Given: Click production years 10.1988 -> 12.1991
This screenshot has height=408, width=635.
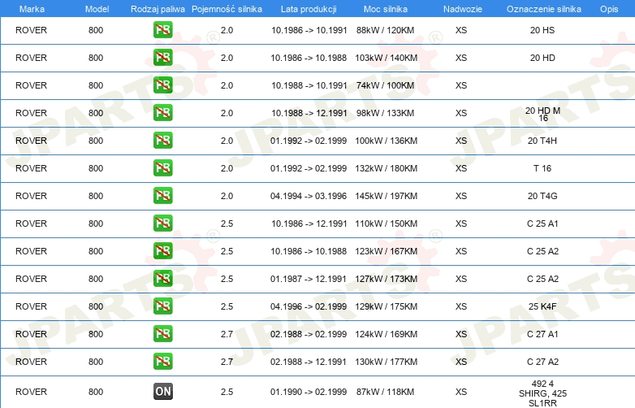Looking at the screenshot, I should point(309,113).
